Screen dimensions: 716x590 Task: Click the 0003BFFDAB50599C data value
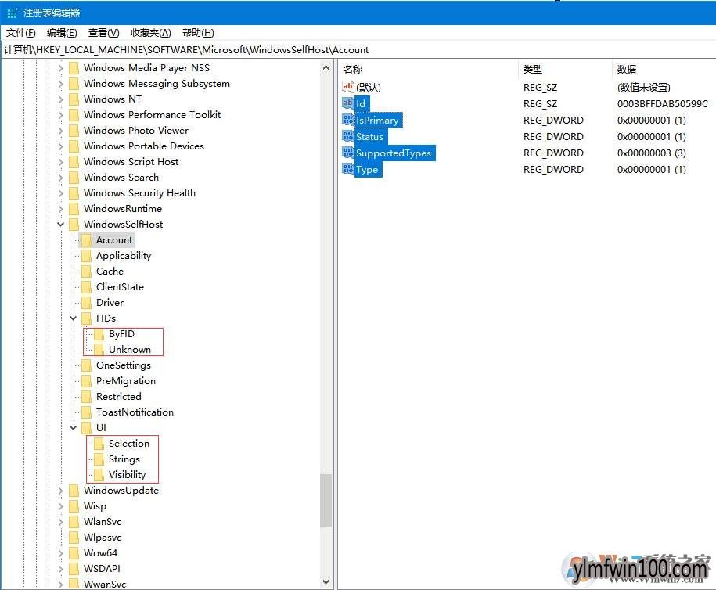[663, 103]
